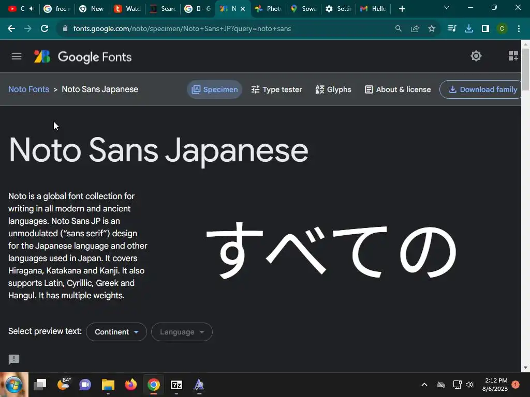
Task: Open 7-Zip from the taskbar
Action: 176,385
